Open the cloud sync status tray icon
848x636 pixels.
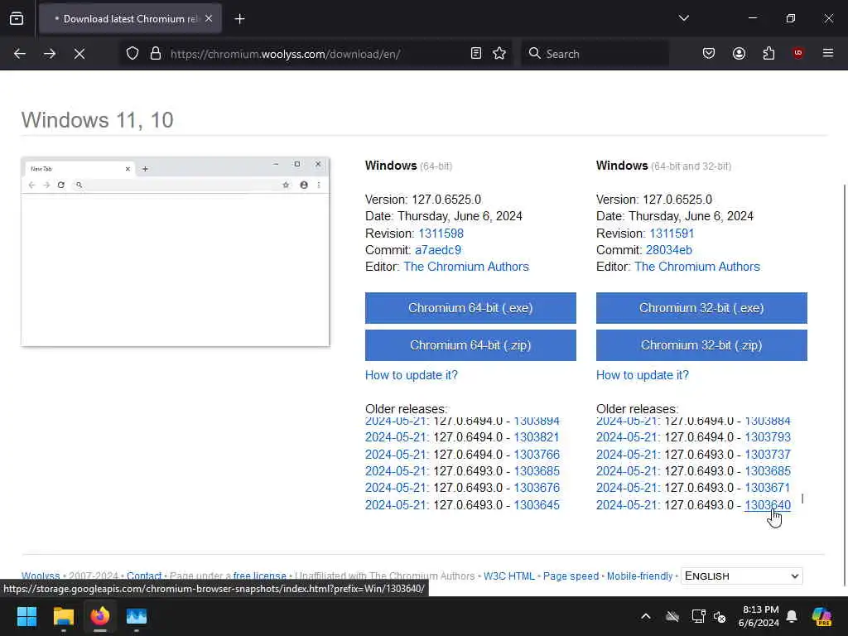(672, 616)
